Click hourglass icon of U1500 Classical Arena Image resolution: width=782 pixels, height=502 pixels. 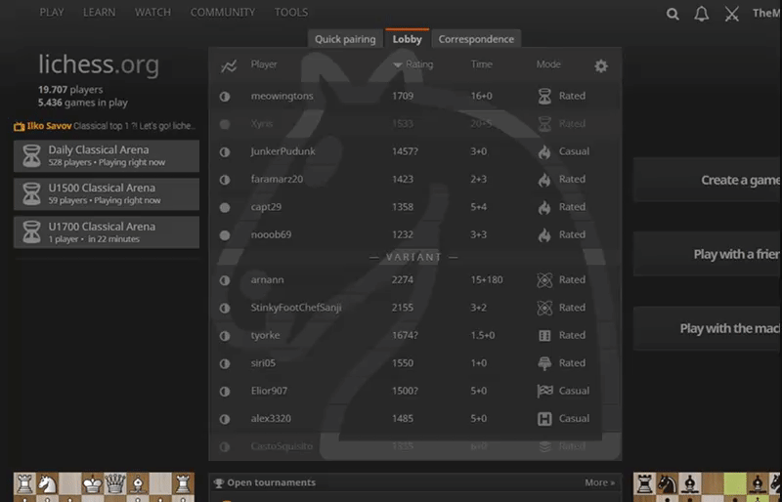point(31,194)
